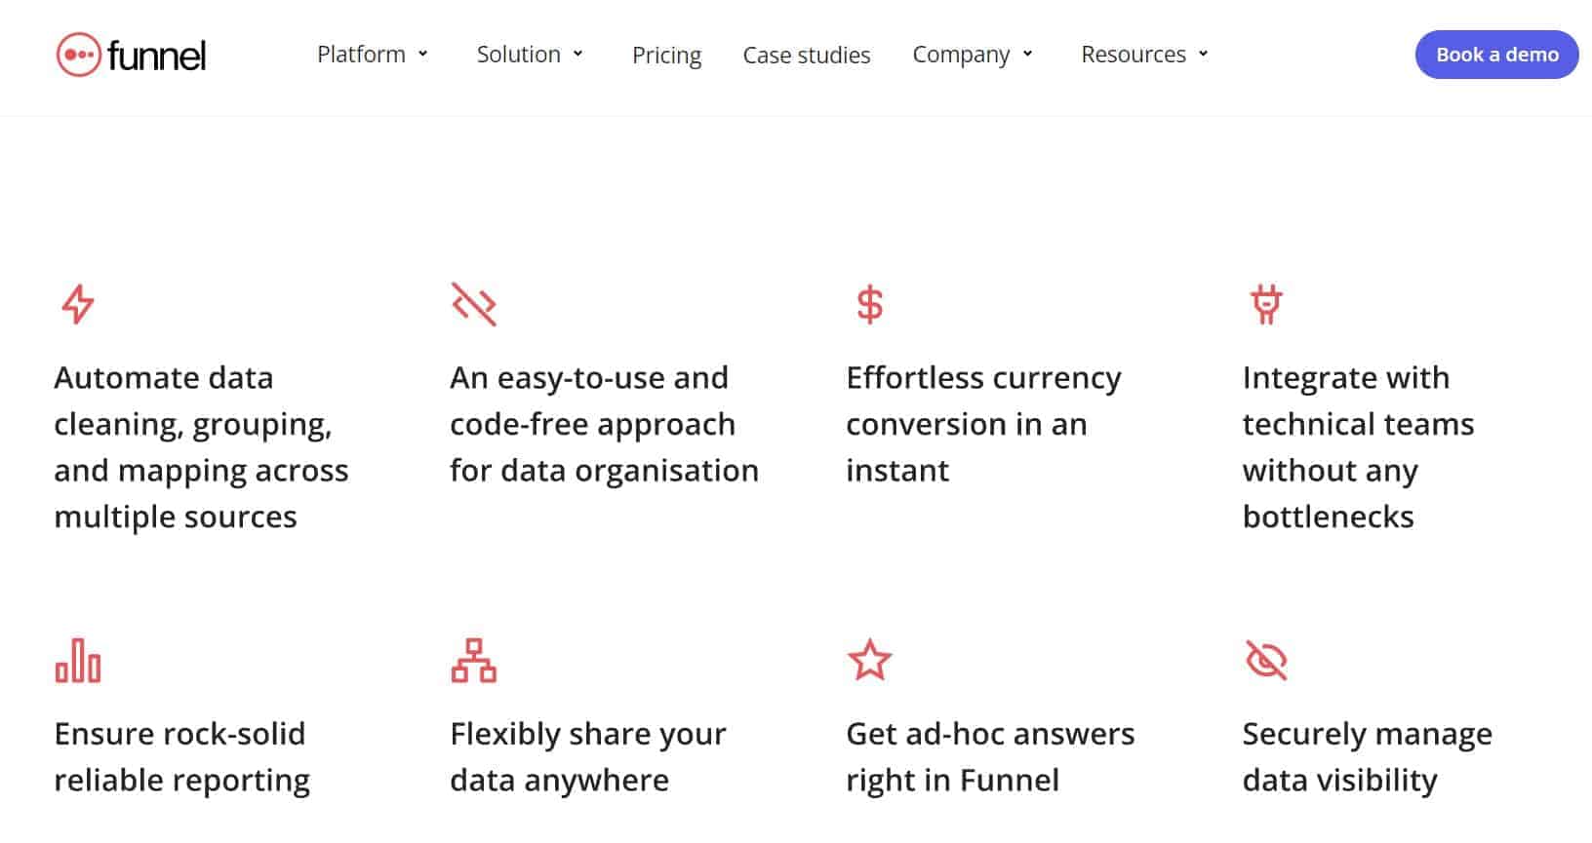Open the Resources dropdown menu

(x=1144, y=55)
